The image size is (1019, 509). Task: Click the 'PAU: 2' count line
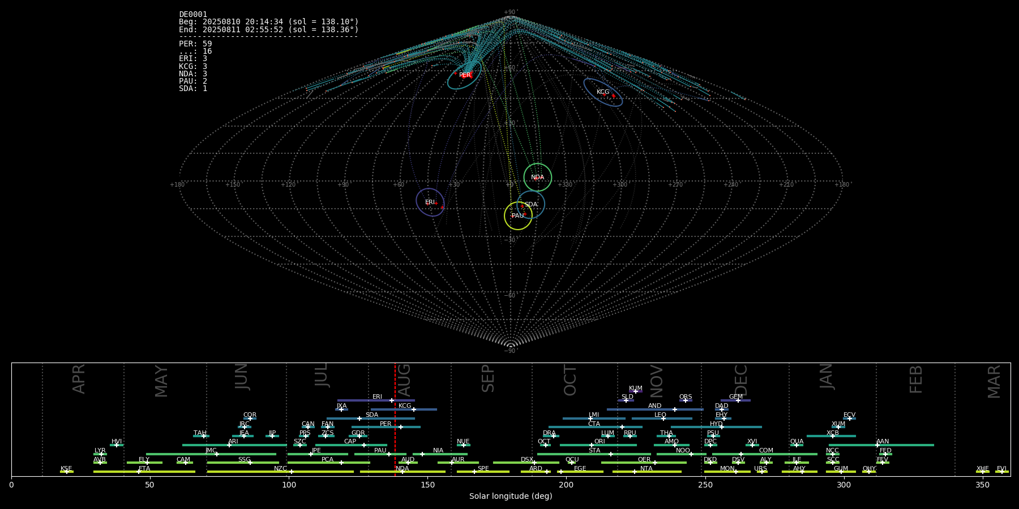pyautogui.click(x=193, y=81)
